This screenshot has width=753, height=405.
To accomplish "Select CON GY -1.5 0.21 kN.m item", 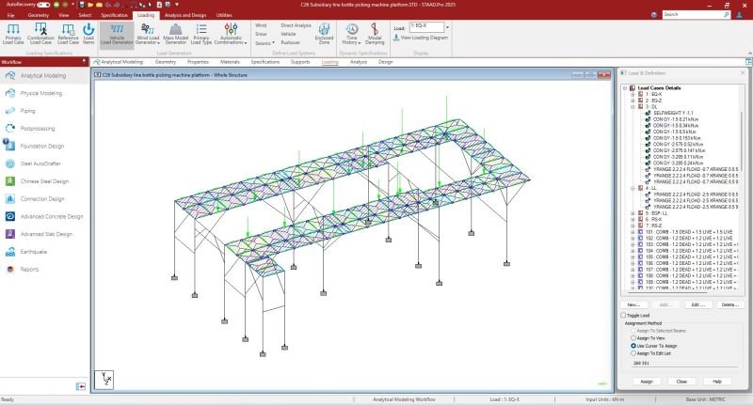I will (x=675, y=119).
